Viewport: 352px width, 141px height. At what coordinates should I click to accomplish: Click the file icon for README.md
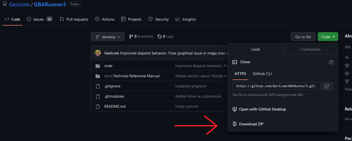point(97,106)
